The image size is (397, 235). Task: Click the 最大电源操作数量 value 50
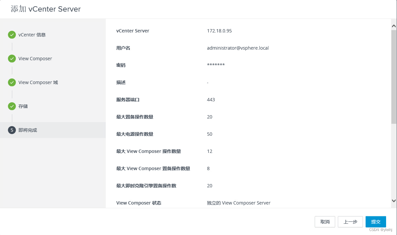[210, 134]
